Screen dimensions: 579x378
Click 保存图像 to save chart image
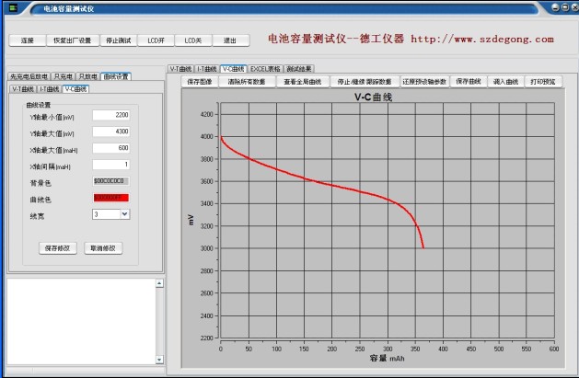[200, 82]
